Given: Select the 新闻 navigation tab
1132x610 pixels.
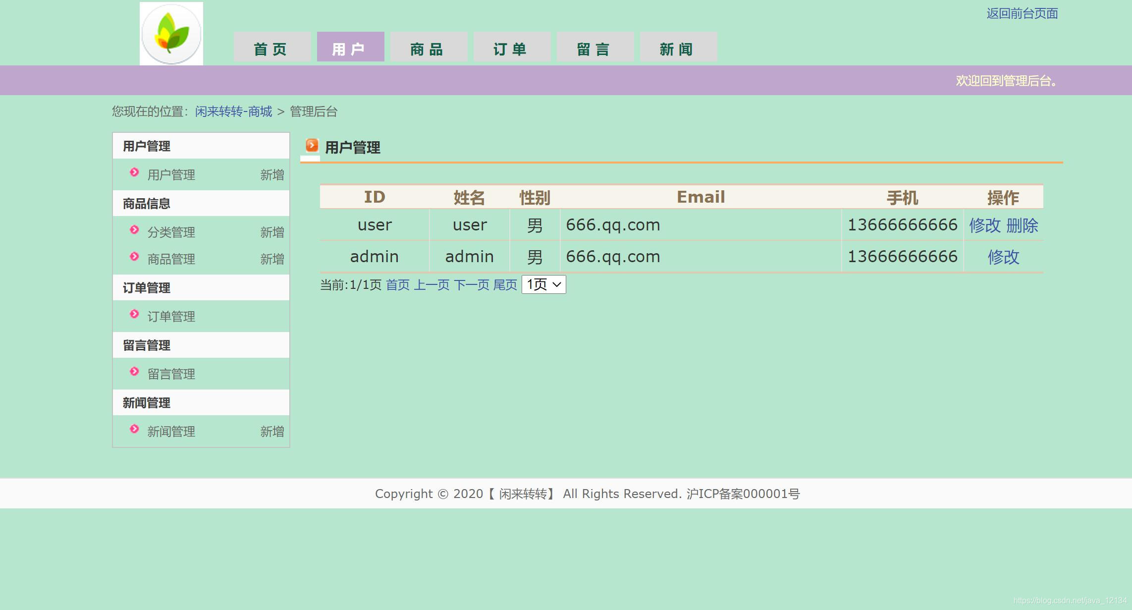Looking at the screenshot, I should point(678,48).
